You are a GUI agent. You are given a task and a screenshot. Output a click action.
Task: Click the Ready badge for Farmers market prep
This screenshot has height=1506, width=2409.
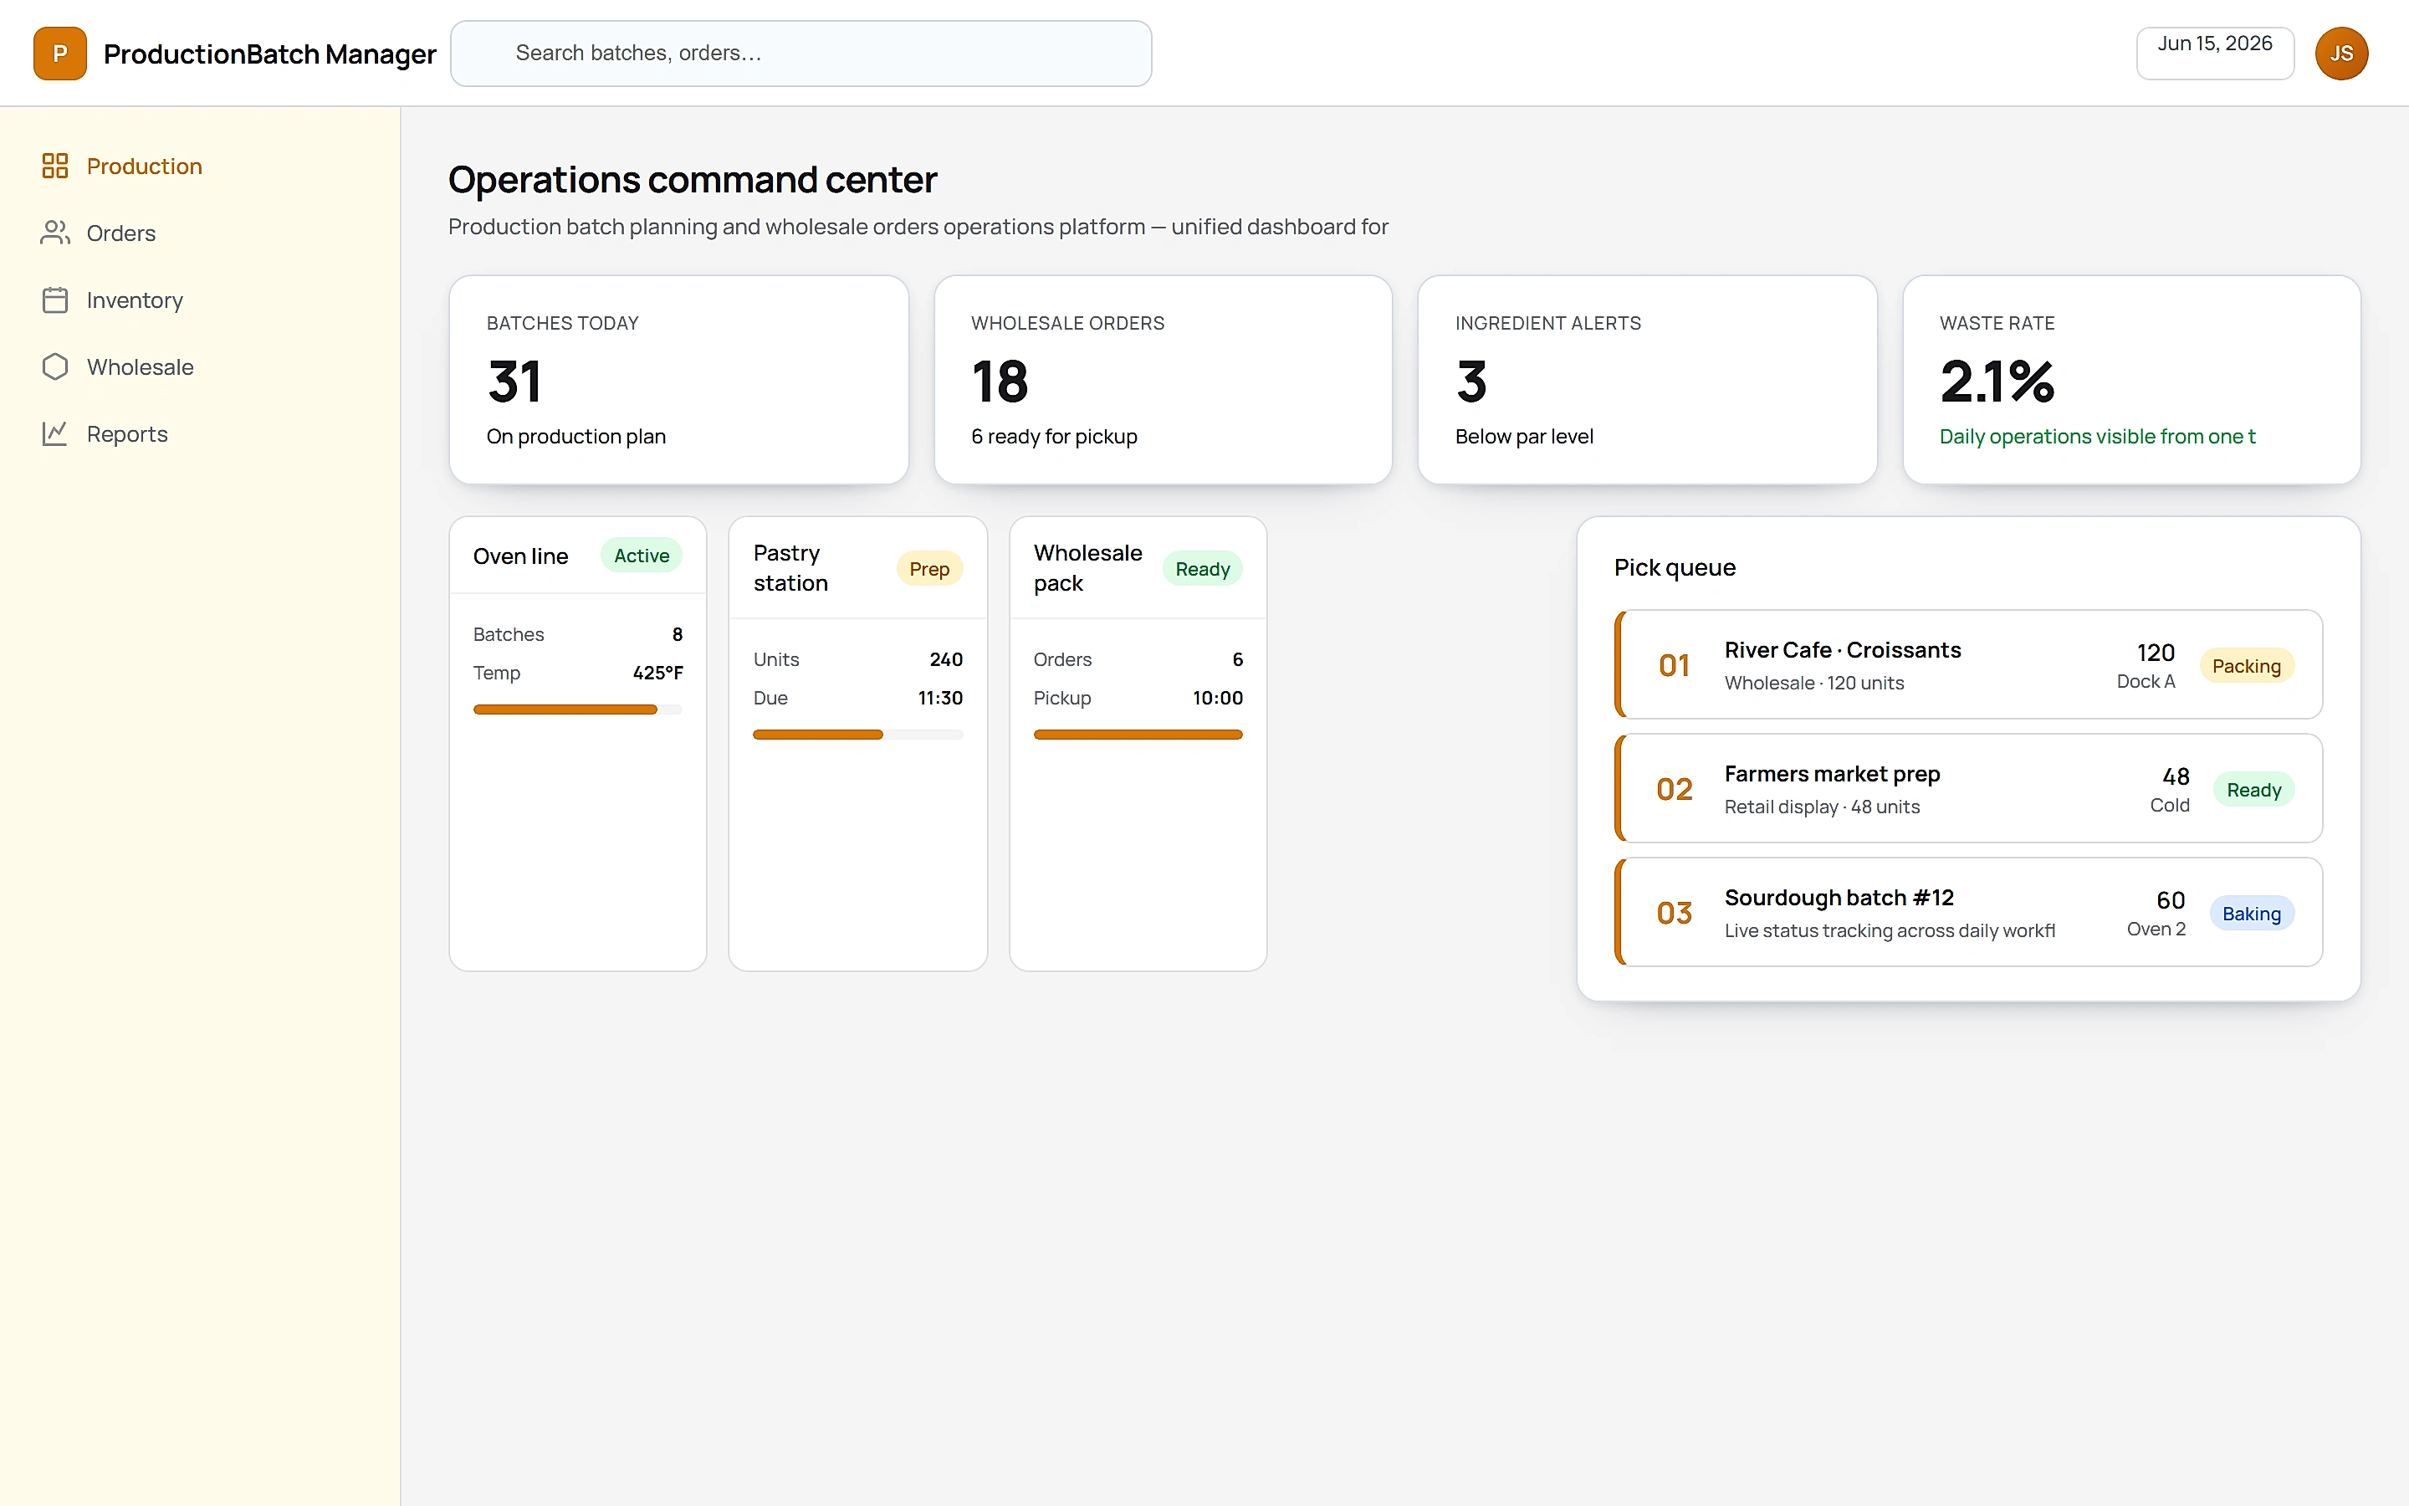2253,790
